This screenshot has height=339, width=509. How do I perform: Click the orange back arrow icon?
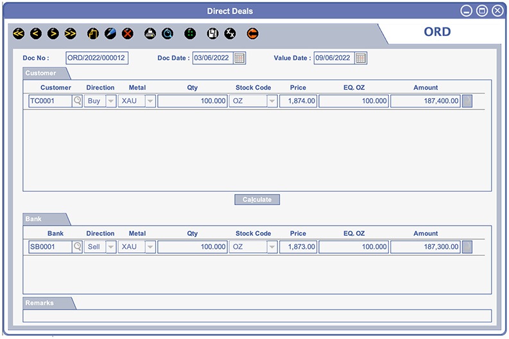click(252, 33)
